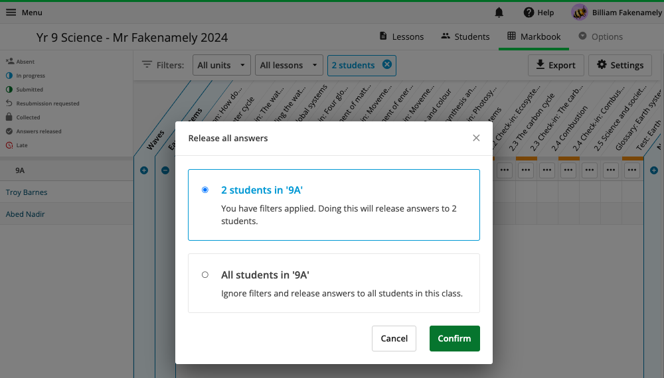Switch to the Students tab

point(465,36)
